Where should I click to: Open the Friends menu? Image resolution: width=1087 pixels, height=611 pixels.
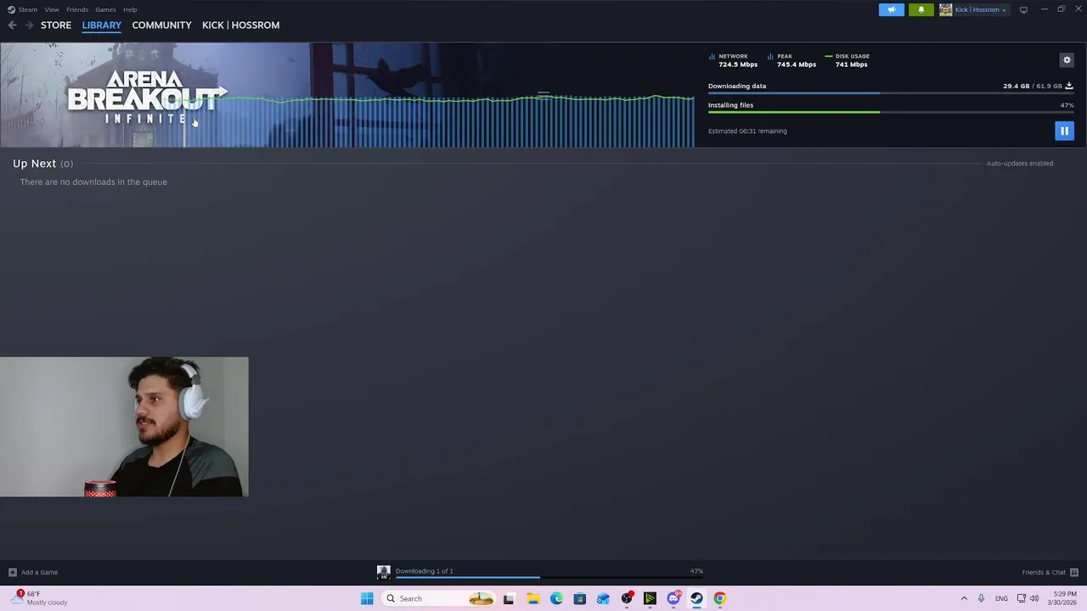[x=77, y=9]
